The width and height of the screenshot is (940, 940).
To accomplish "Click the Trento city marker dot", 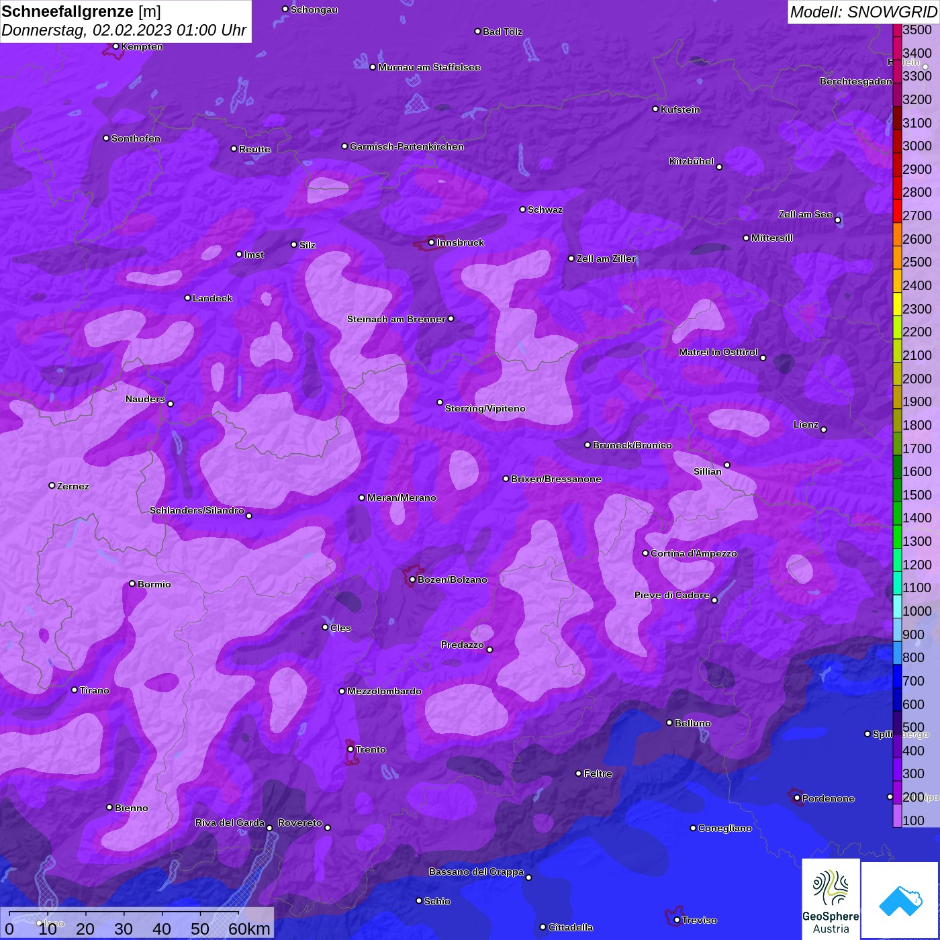I will coord(350,749).
